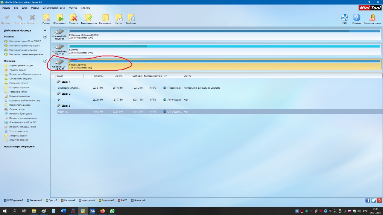Collapse the Действия и Мастера panel
Screen dimensions: 383x215
click(x=45, y=30)
